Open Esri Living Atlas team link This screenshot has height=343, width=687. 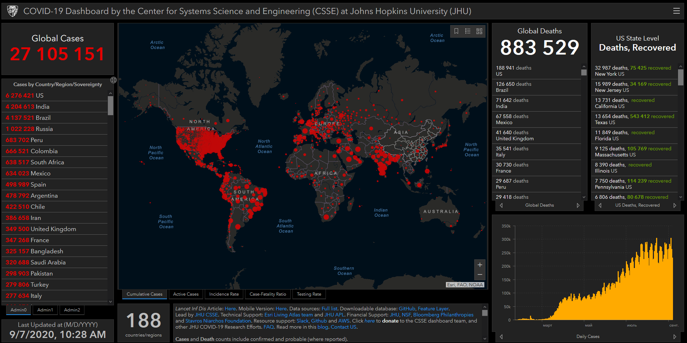tap(289, 315)
